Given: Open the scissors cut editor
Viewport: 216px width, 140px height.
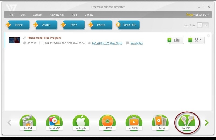Looking at the screenshot, I should coord(197,40).
